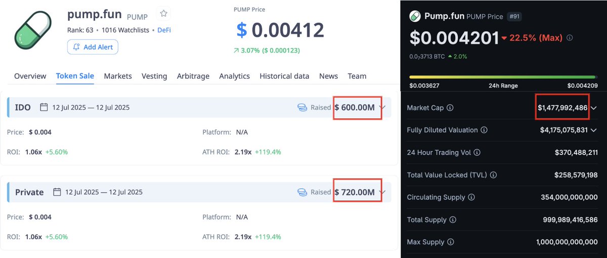This screenshot has height=258, width=607.
Task: Click the coins icon next to IDO Raised
Action: 302,108
